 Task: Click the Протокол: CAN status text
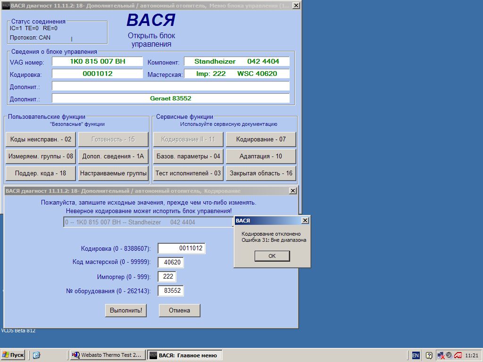pyautogui.click(x=30, y=38)
